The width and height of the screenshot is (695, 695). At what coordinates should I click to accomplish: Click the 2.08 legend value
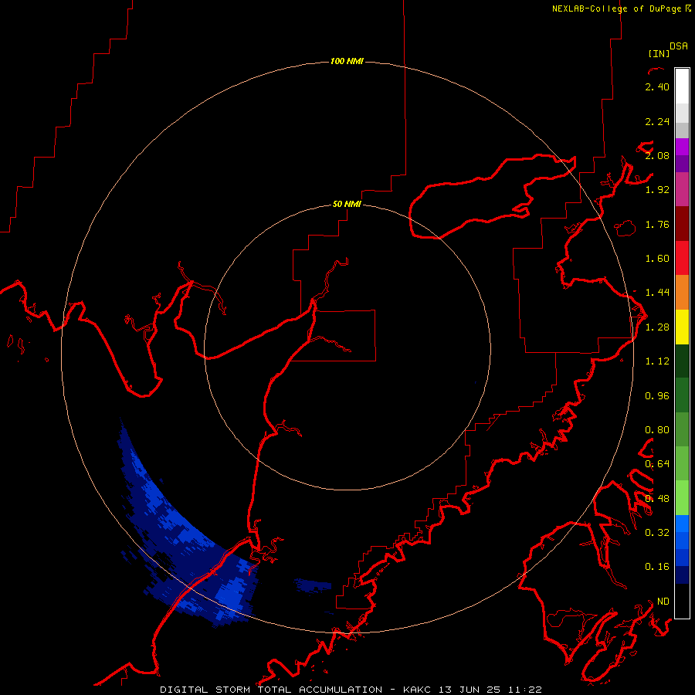[x=657, y=155]
